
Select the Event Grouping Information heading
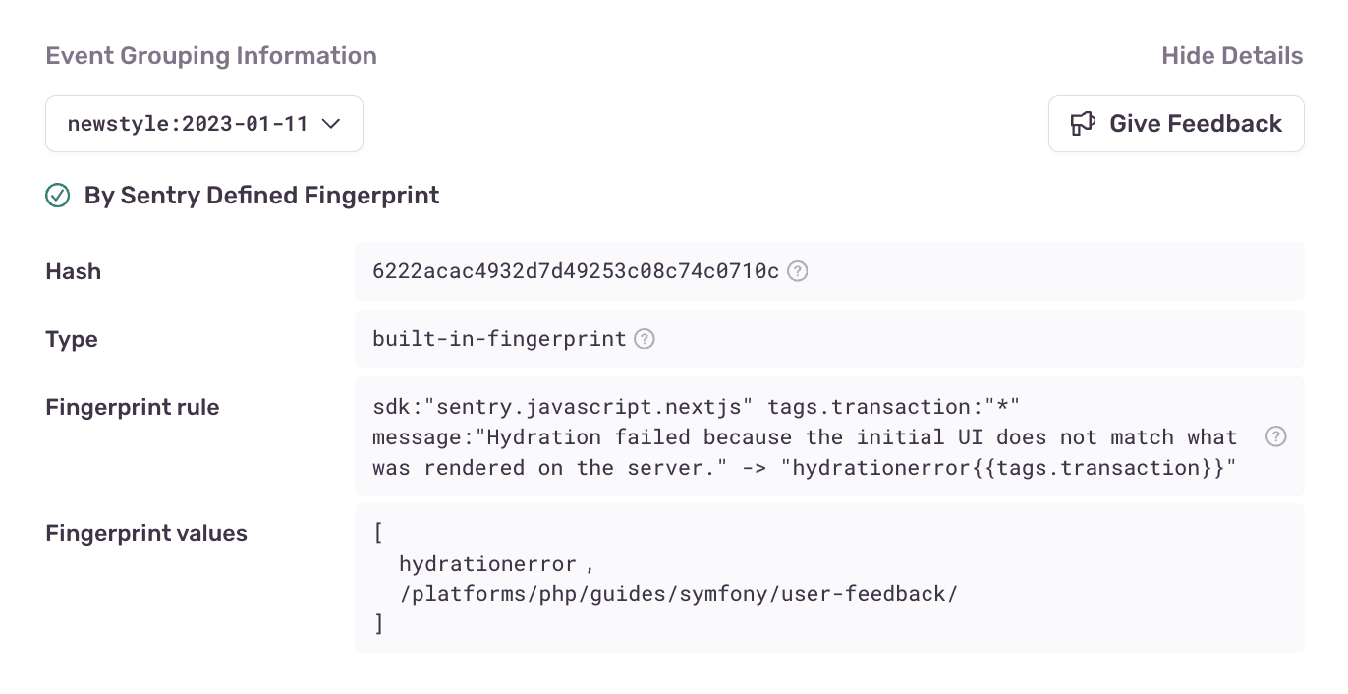(x=210, y=55)
